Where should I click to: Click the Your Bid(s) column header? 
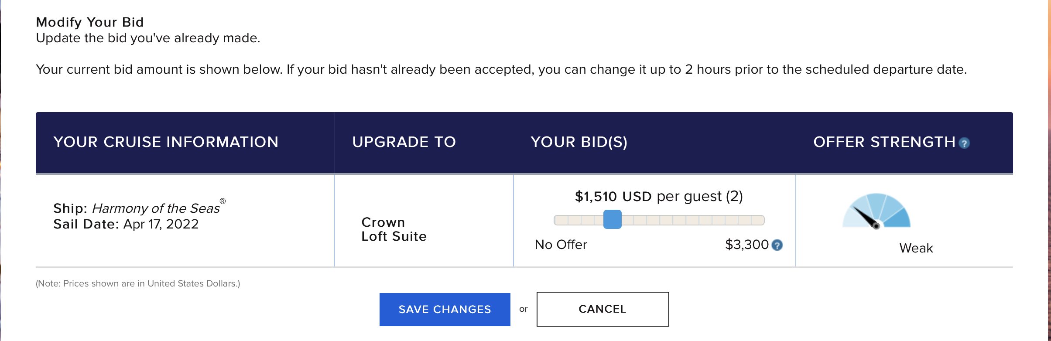579,142
